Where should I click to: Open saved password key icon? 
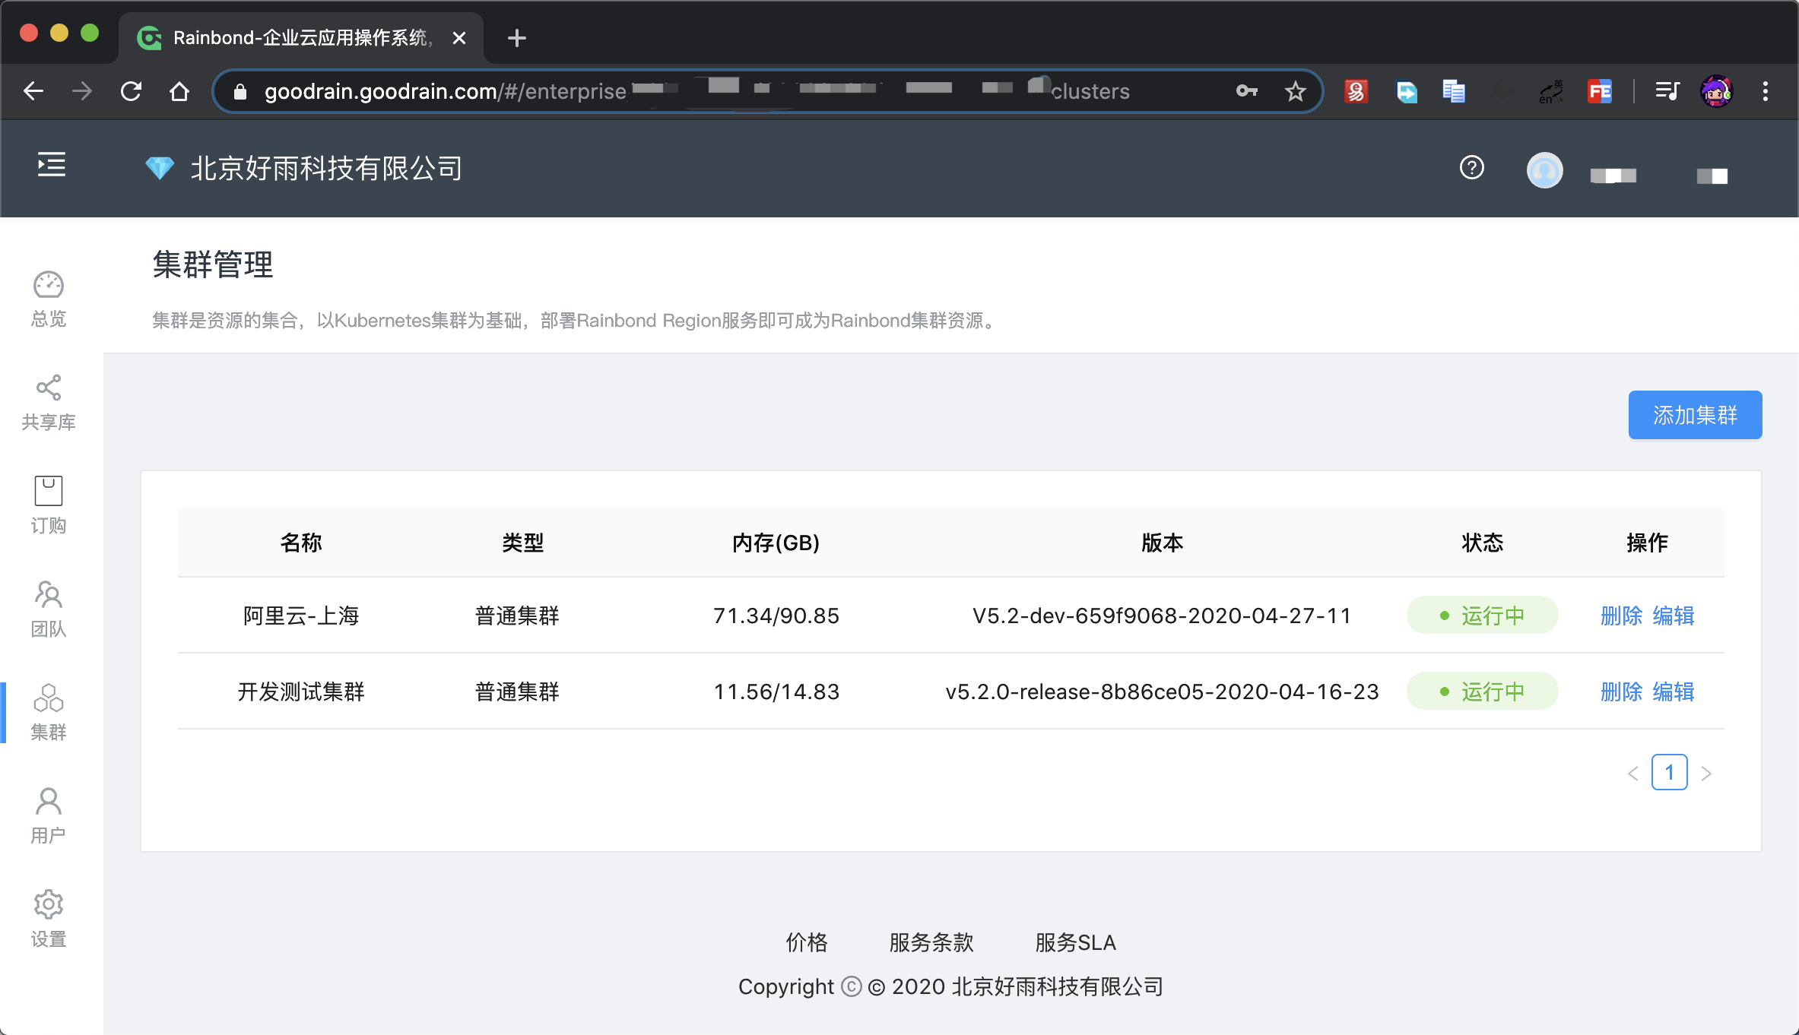(x=1246, y=91)
